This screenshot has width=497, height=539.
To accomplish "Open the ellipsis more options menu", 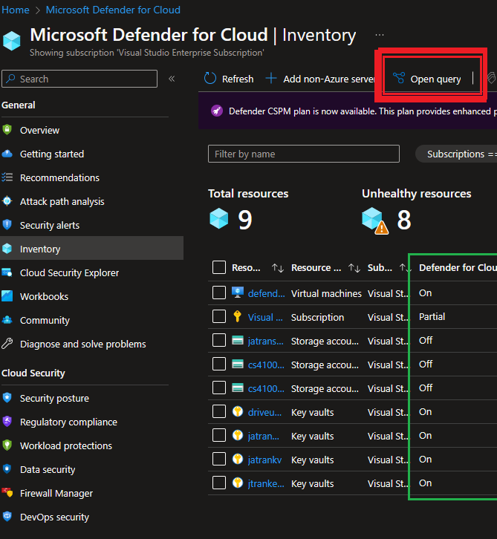I will click(x=380, y=35).
